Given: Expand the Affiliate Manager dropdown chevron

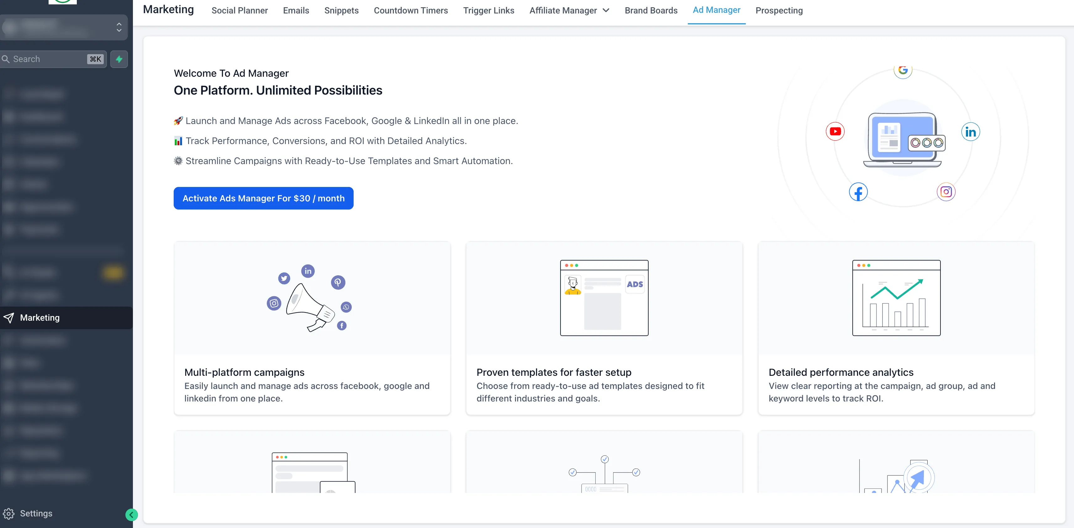Looking at the screenshot, I should [x=606, y=10].
